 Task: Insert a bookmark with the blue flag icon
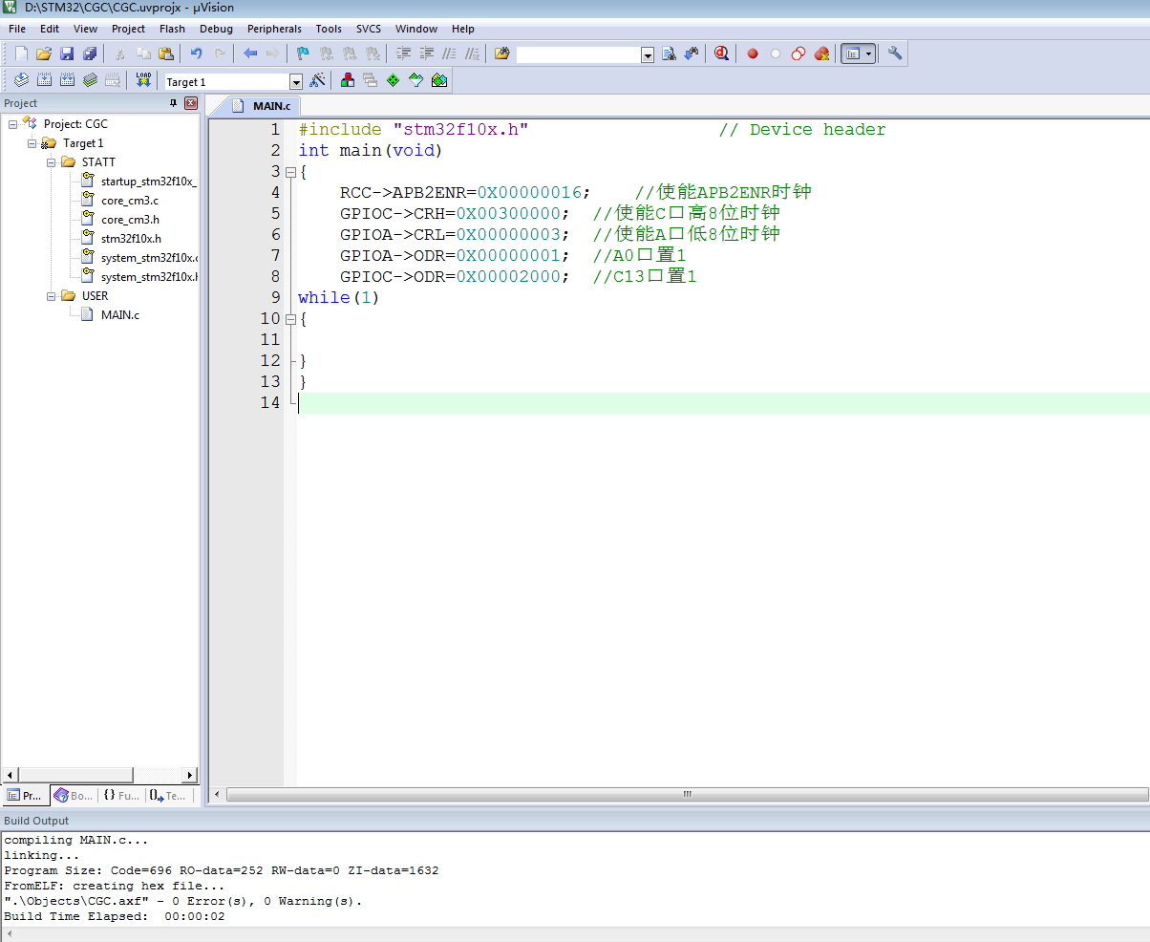[x=304, y=54]
